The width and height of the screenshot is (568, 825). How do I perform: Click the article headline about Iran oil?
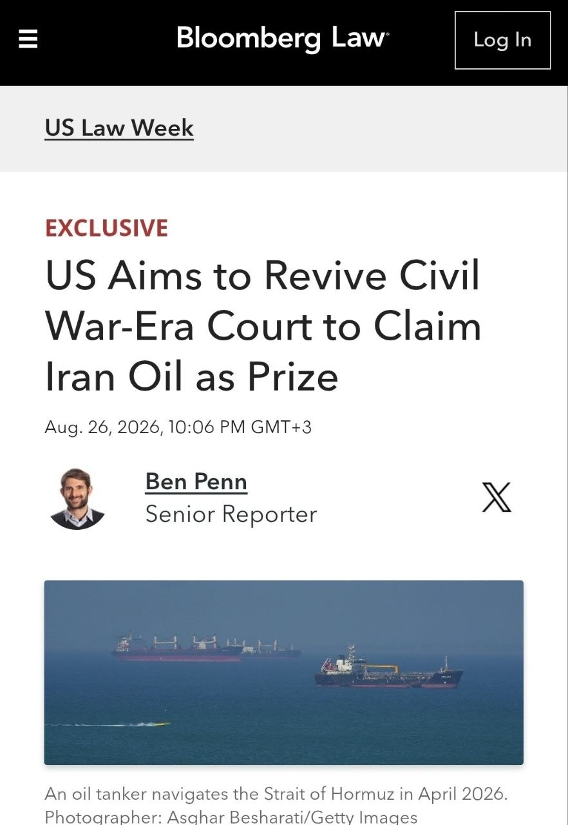pos(263,325)
